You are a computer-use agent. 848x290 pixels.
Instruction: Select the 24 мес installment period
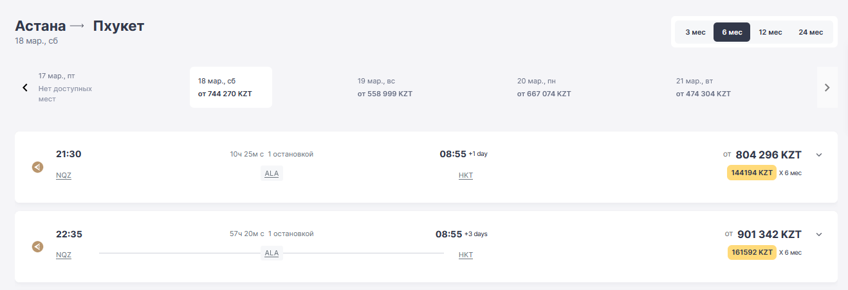(811, 32)
